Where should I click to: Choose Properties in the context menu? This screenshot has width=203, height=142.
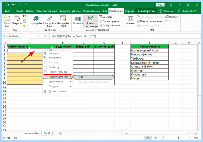(58, 67)
